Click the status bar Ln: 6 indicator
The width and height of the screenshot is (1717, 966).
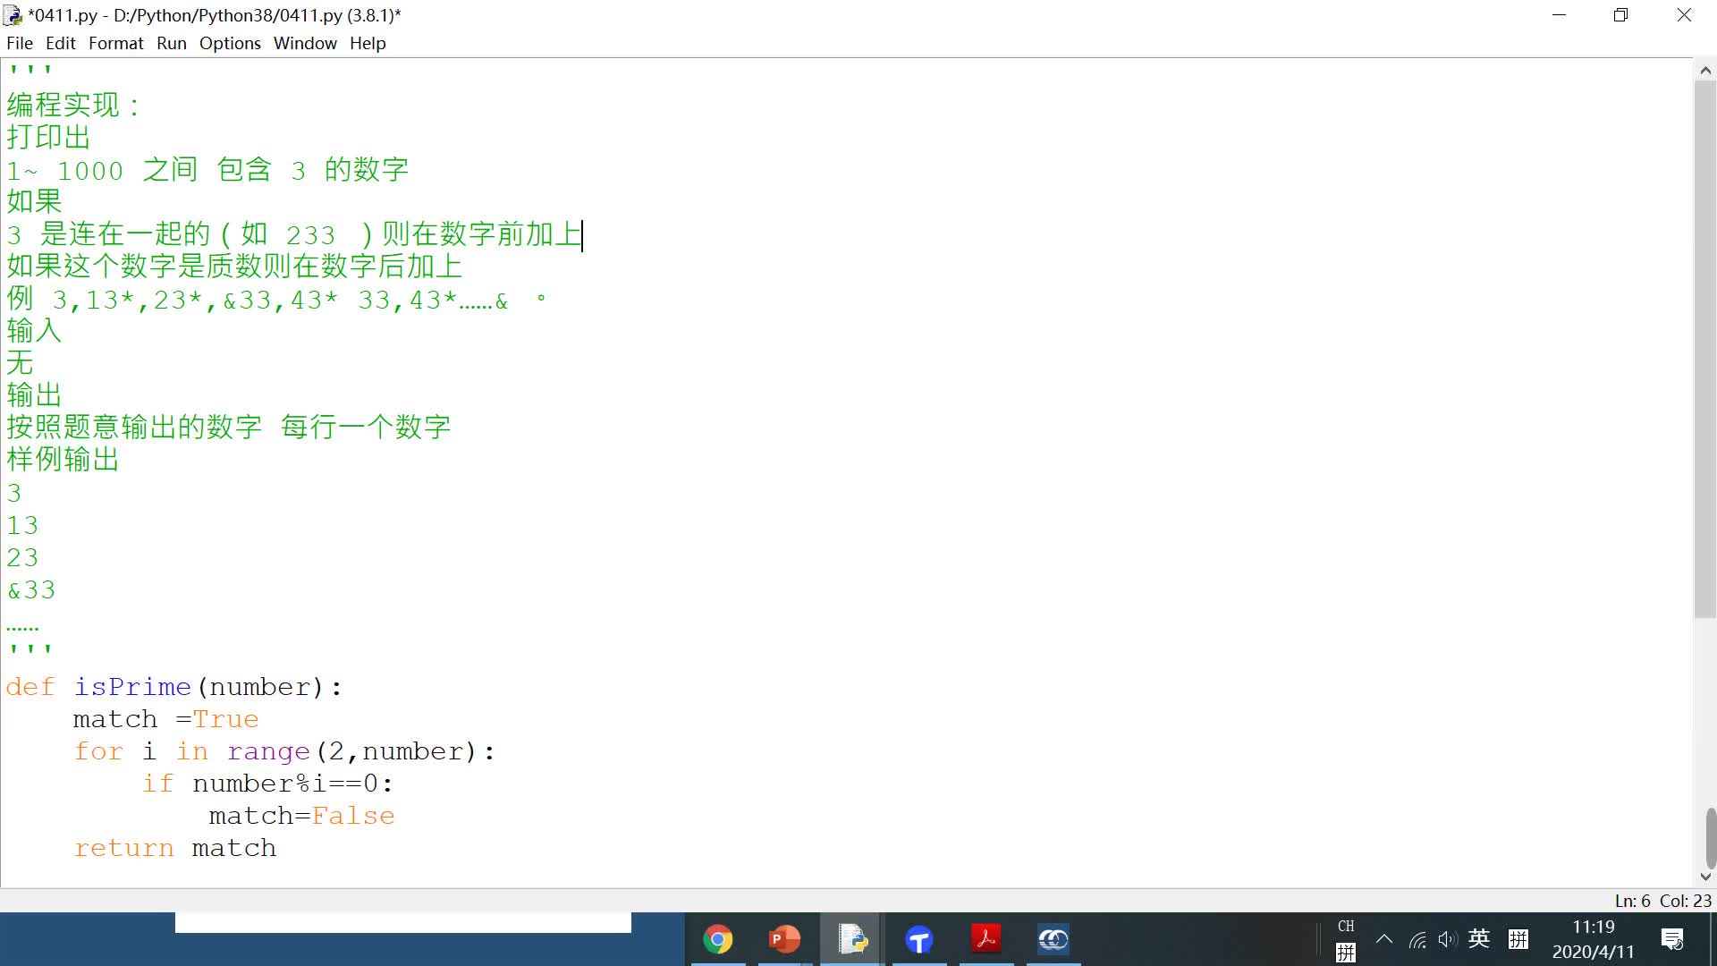(x=1633, y=901)
